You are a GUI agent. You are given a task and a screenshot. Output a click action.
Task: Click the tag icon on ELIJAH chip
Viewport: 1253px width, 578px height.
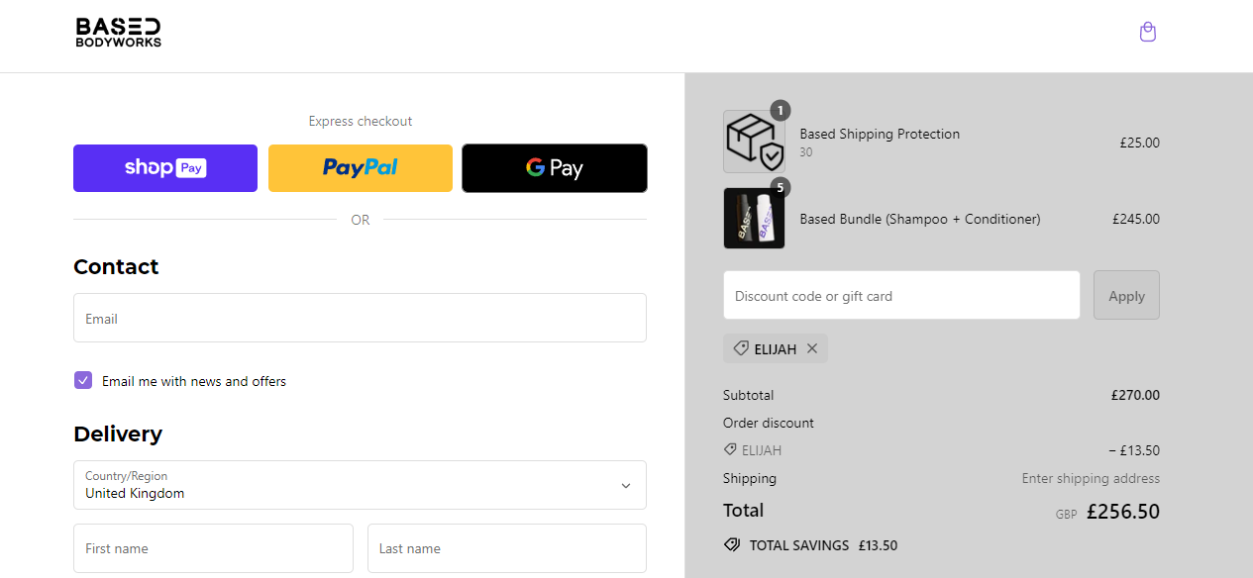click(x=740, y=348)
